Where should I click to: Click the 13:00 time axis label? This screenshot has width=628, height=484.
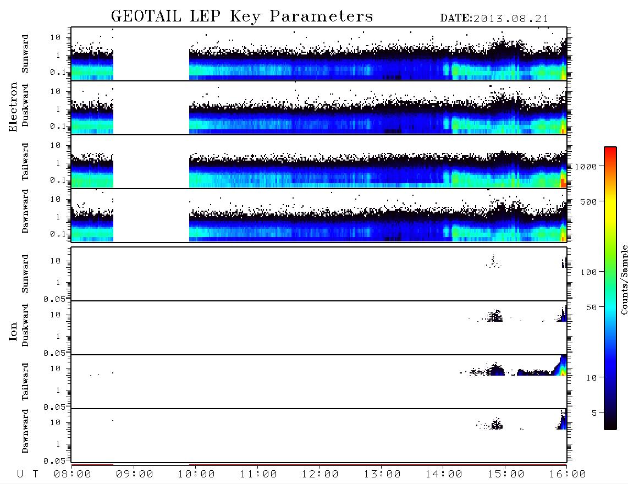coord(382,475)
